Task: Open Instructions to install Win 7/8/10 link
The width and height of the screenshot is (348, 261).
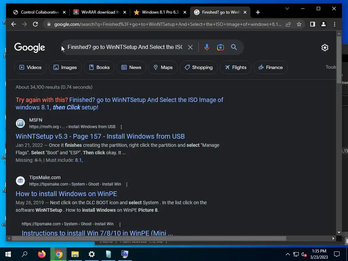Action: point(97,233)
